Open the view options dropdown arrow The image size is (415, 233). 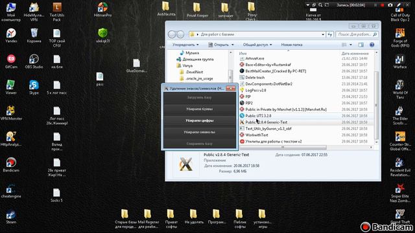351,45
